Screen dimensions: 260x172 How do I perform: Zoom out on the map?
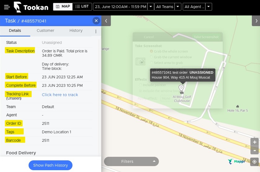pos(254,150)
